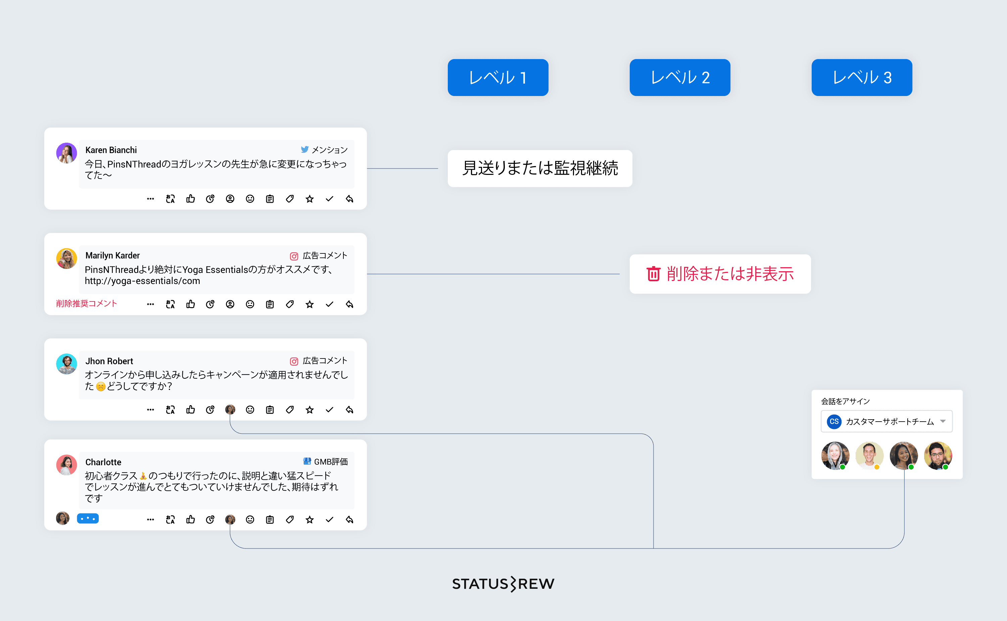Click blue typing indicator on Charlotte's card
This screenshot has width=1007, height=621.
(x=88, y=519)
